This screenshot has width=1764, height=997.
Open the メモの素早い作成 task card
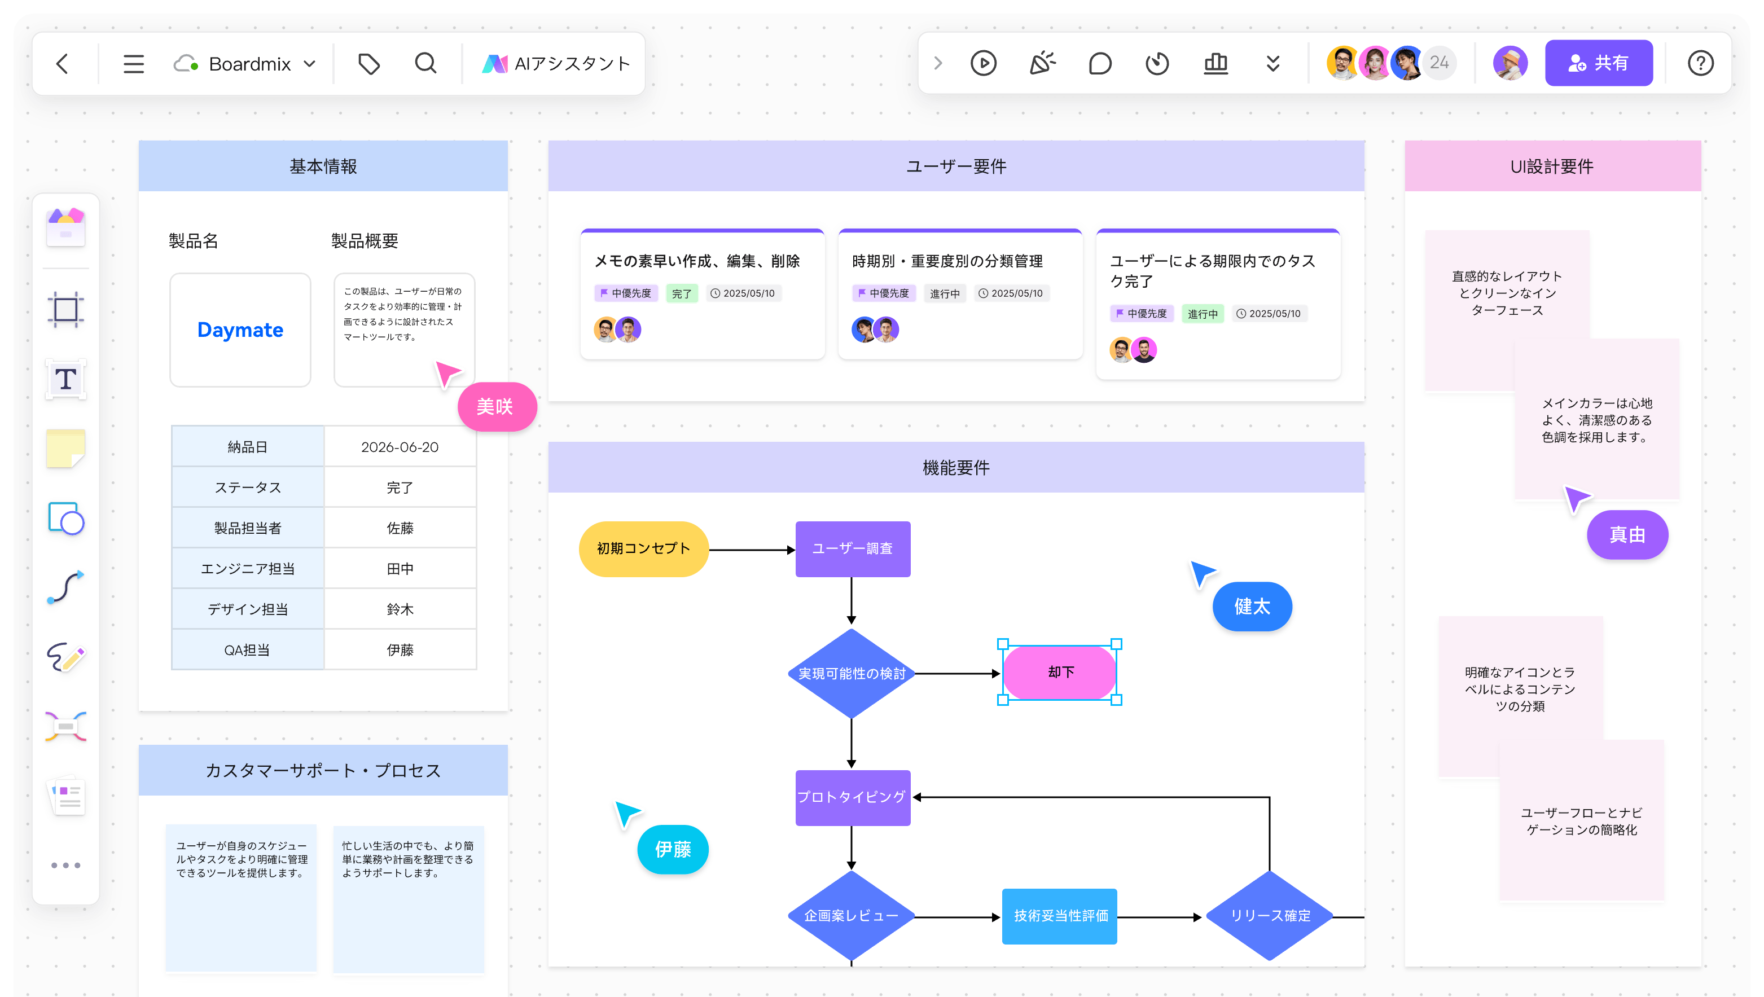[702, 295]
